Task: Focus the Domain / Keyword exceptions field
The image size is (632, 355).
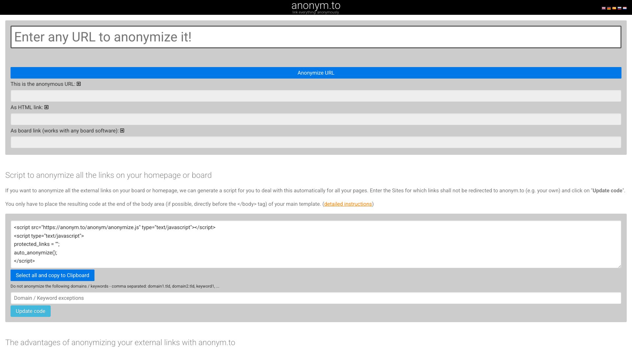Action: 316,298
